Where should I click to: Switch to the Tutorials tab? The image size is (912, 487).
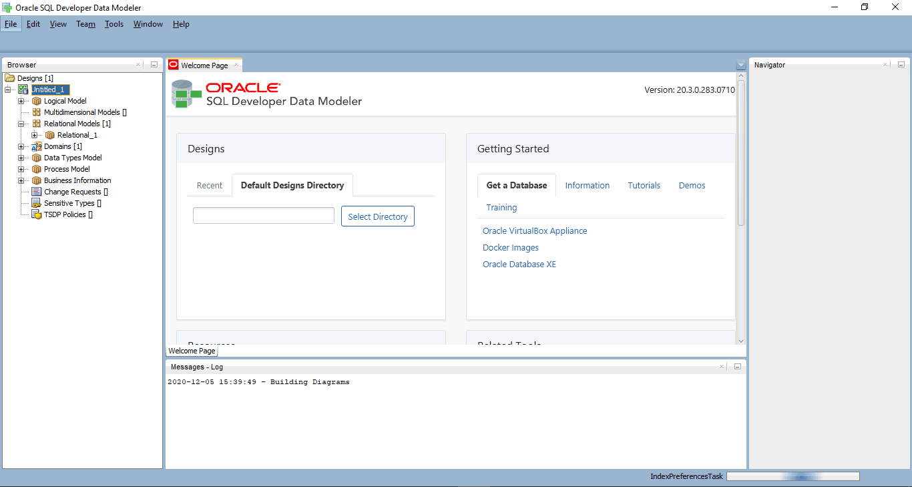644,185
